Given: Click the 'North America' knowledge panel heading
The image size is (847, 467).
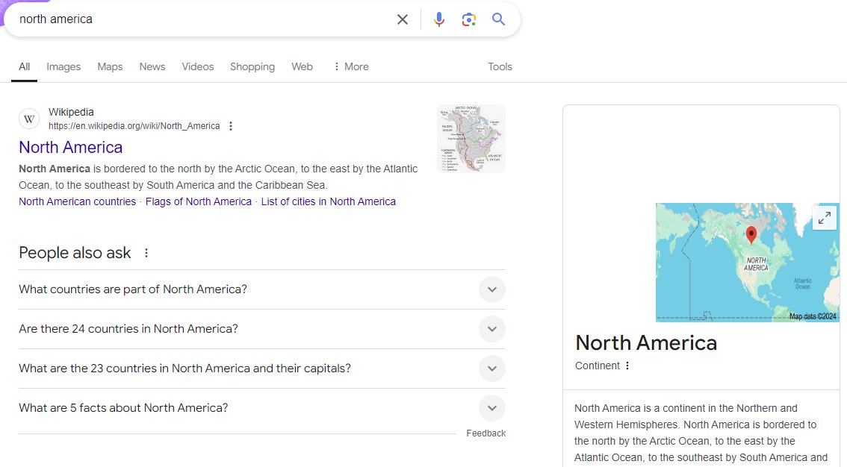Looking at the screenshot, I should click(646, 343).
